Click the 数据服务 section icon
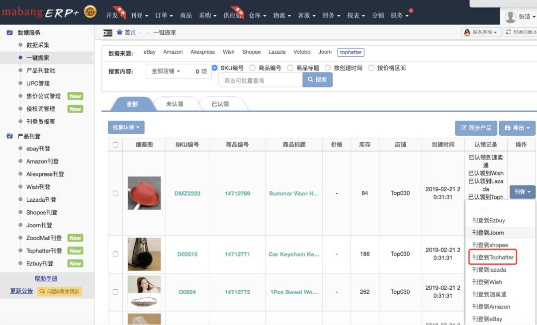Screen dimensions: 537x325 pyautogui.click(x=9, y=33)
